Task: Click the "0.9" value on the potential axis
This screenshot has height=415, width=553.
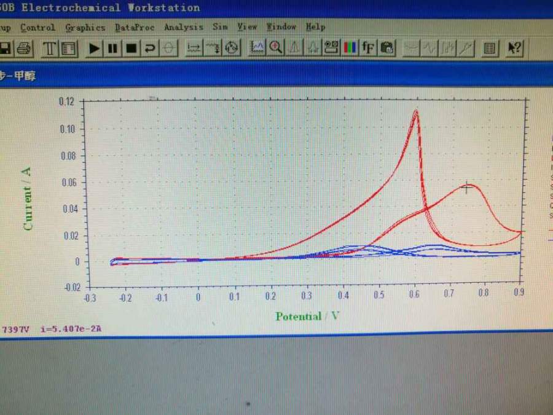Action: click(x=519, y=292)
